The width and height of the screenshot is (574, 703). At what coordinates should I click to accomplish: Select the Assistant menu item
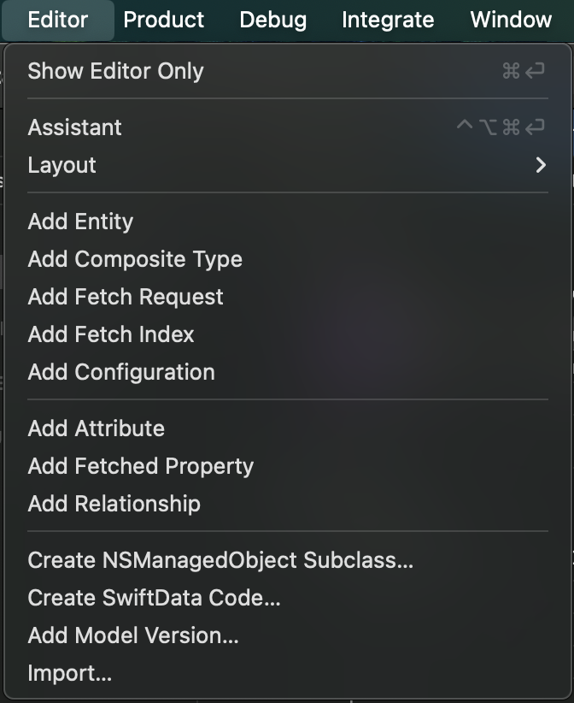tap(288, 127)
